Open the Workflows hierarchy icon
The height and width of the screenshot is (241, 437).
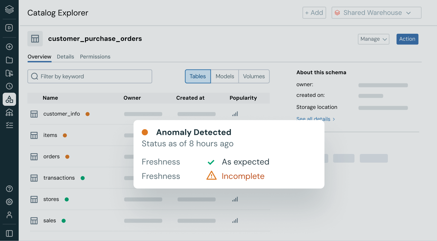pyautogui.click(x=9, y=113)
